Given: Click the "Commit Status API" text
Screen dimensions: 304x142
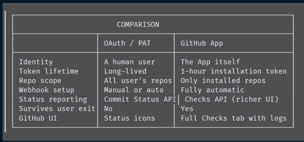Looking at the screenshot, I should pyautogui.click(x=140, y=99).
